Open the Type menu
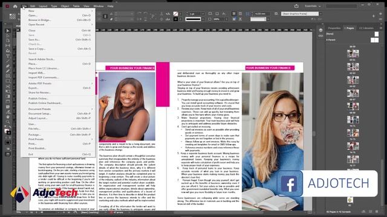Screen dimensions: 387x217 54,6
